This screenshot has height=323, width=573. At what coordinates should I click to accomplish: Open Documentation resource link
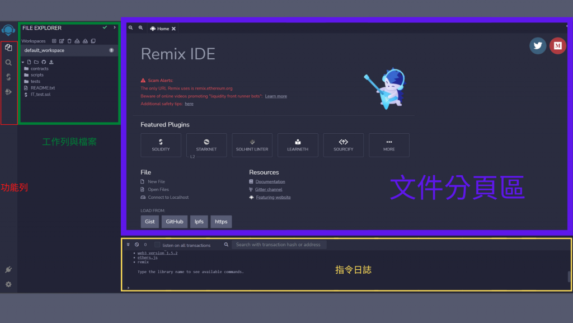(x=270, y=181)
